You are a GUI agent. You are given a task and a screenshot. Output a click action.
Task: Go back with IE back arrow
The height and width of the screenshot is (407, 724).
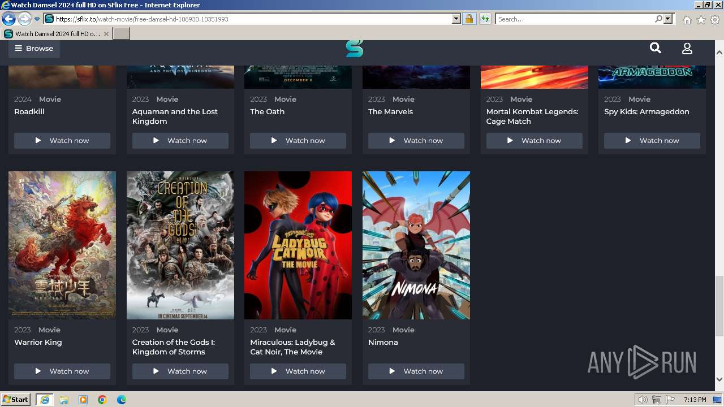(x=8, y=19)
